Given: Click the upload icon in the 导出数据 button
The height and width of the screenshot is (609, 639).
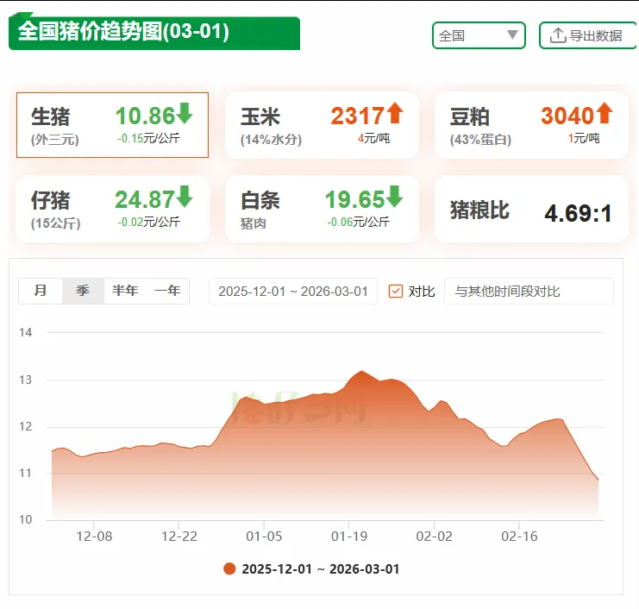Looking at the screenshot, I should [557, 35].
